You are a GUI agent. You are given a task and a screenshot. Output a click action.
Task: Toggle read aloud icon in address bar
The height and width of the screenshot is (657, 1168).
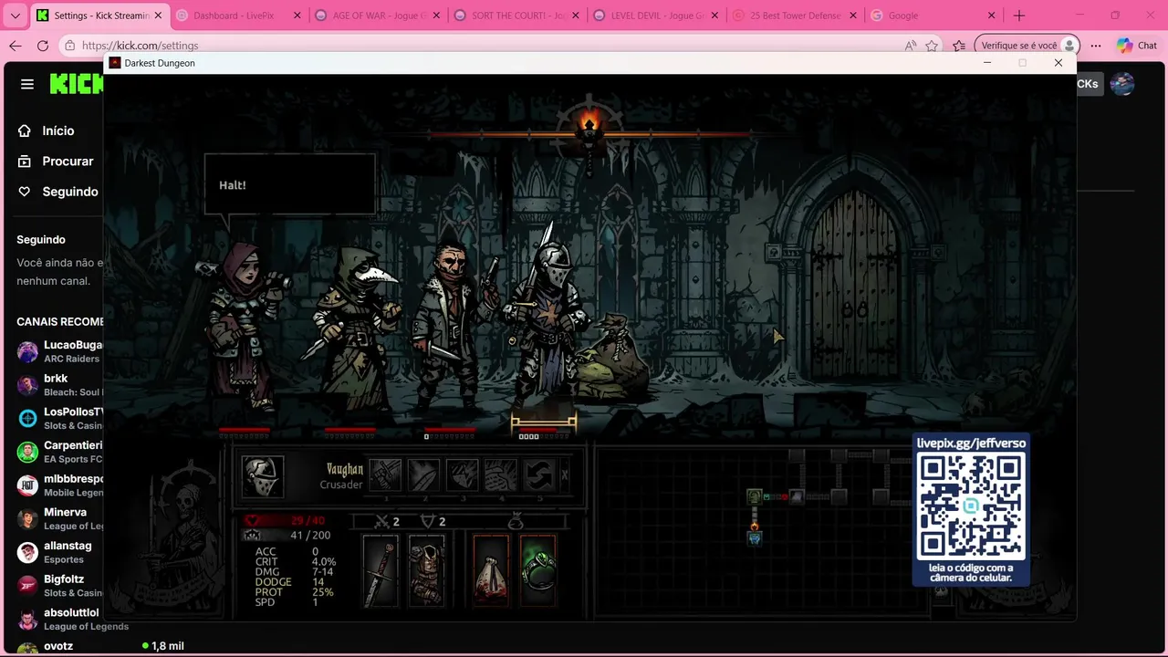pyautogui.click(x=911, y=46)
